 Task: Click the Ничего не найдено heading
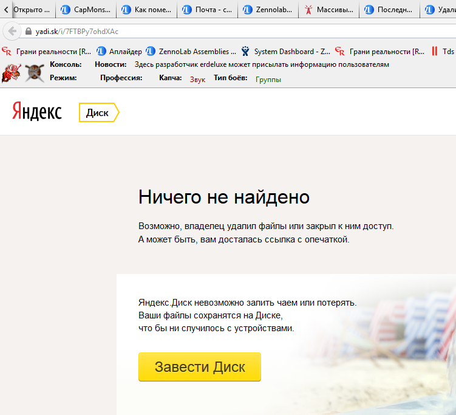point(224,197)
